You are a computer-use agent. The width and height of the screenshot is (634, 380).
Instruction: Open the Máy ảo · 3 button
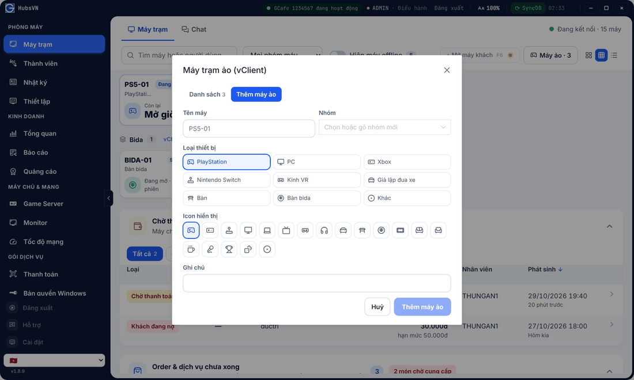[x=550, y=55]
